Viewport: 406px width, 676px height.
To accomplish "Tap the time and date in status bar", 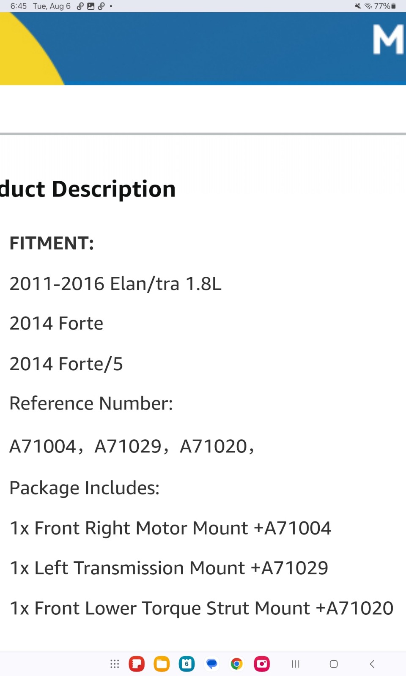I will pyautogui.click(x=40, y=6).
